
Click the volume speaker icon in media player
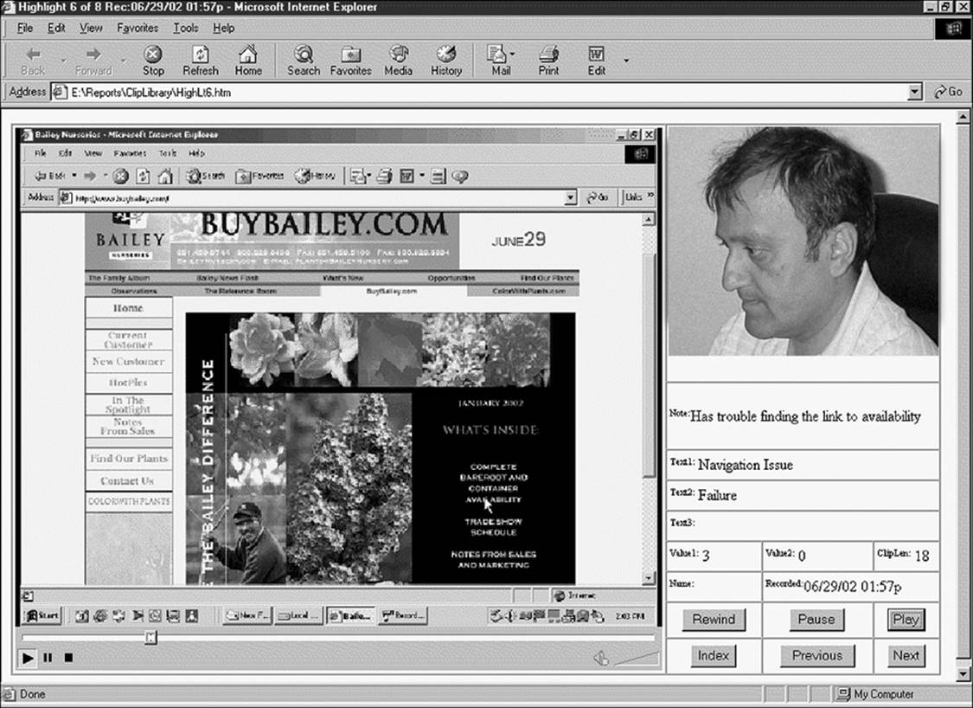[601, 659]
